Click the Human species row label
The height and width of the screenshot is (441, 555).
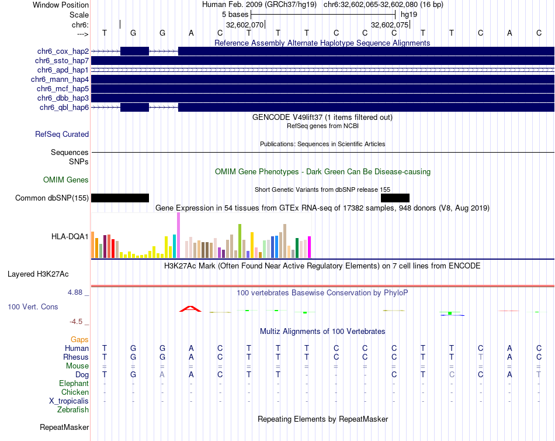click(x=77, y=348)
